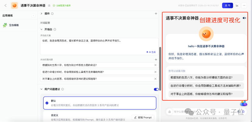Collapse the 开场白 section

tap(41, 29)
